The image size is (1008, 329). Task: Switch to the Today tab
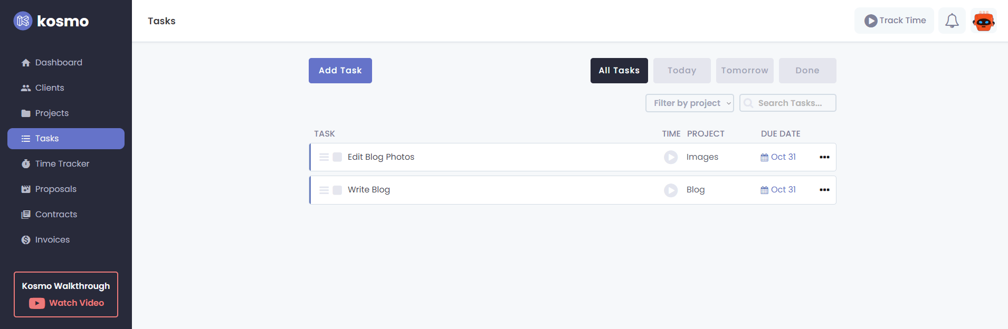point(681,71)
